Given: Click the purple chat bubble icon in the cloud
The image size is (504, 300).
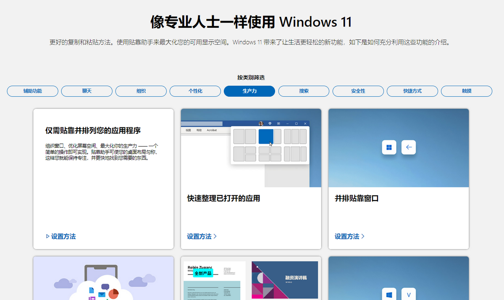Looking at the screenshot, I should point(105,287).
